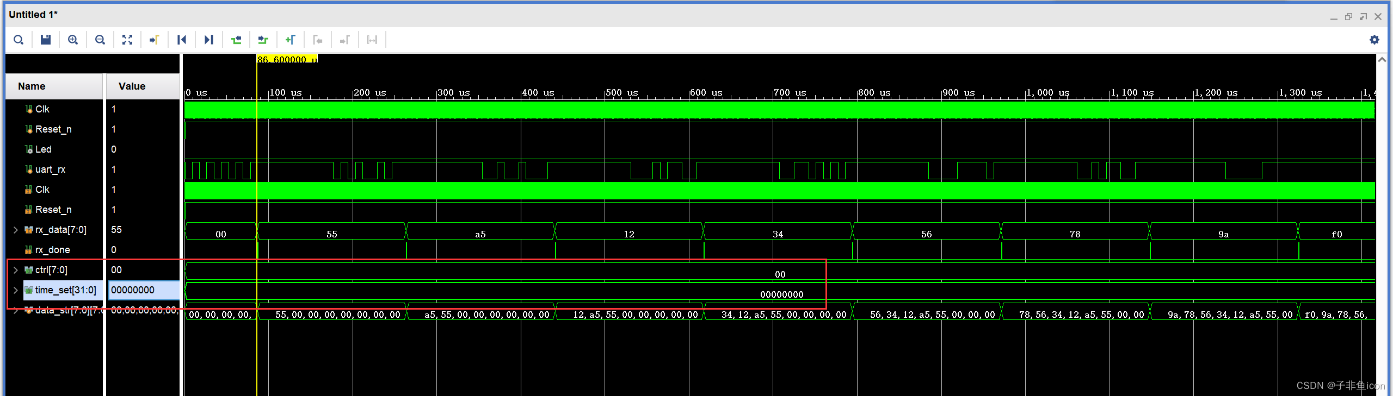Open the waveform search tool
This screenshot has height=396, width=1393.
(19, 40)
